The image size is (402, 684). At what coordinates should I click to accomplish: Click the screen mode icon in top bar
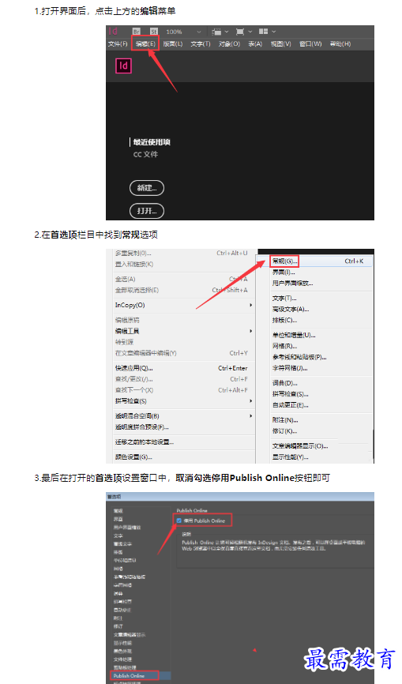[x=240, y=32]
